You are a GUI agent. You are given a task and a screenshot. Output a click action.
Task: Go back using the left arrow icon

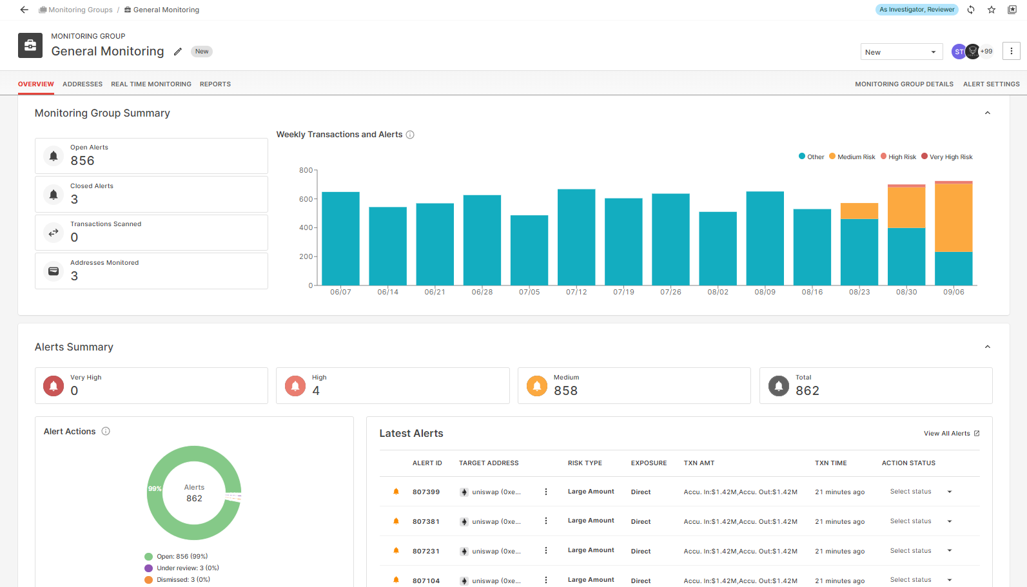click(x=24, y=10)
